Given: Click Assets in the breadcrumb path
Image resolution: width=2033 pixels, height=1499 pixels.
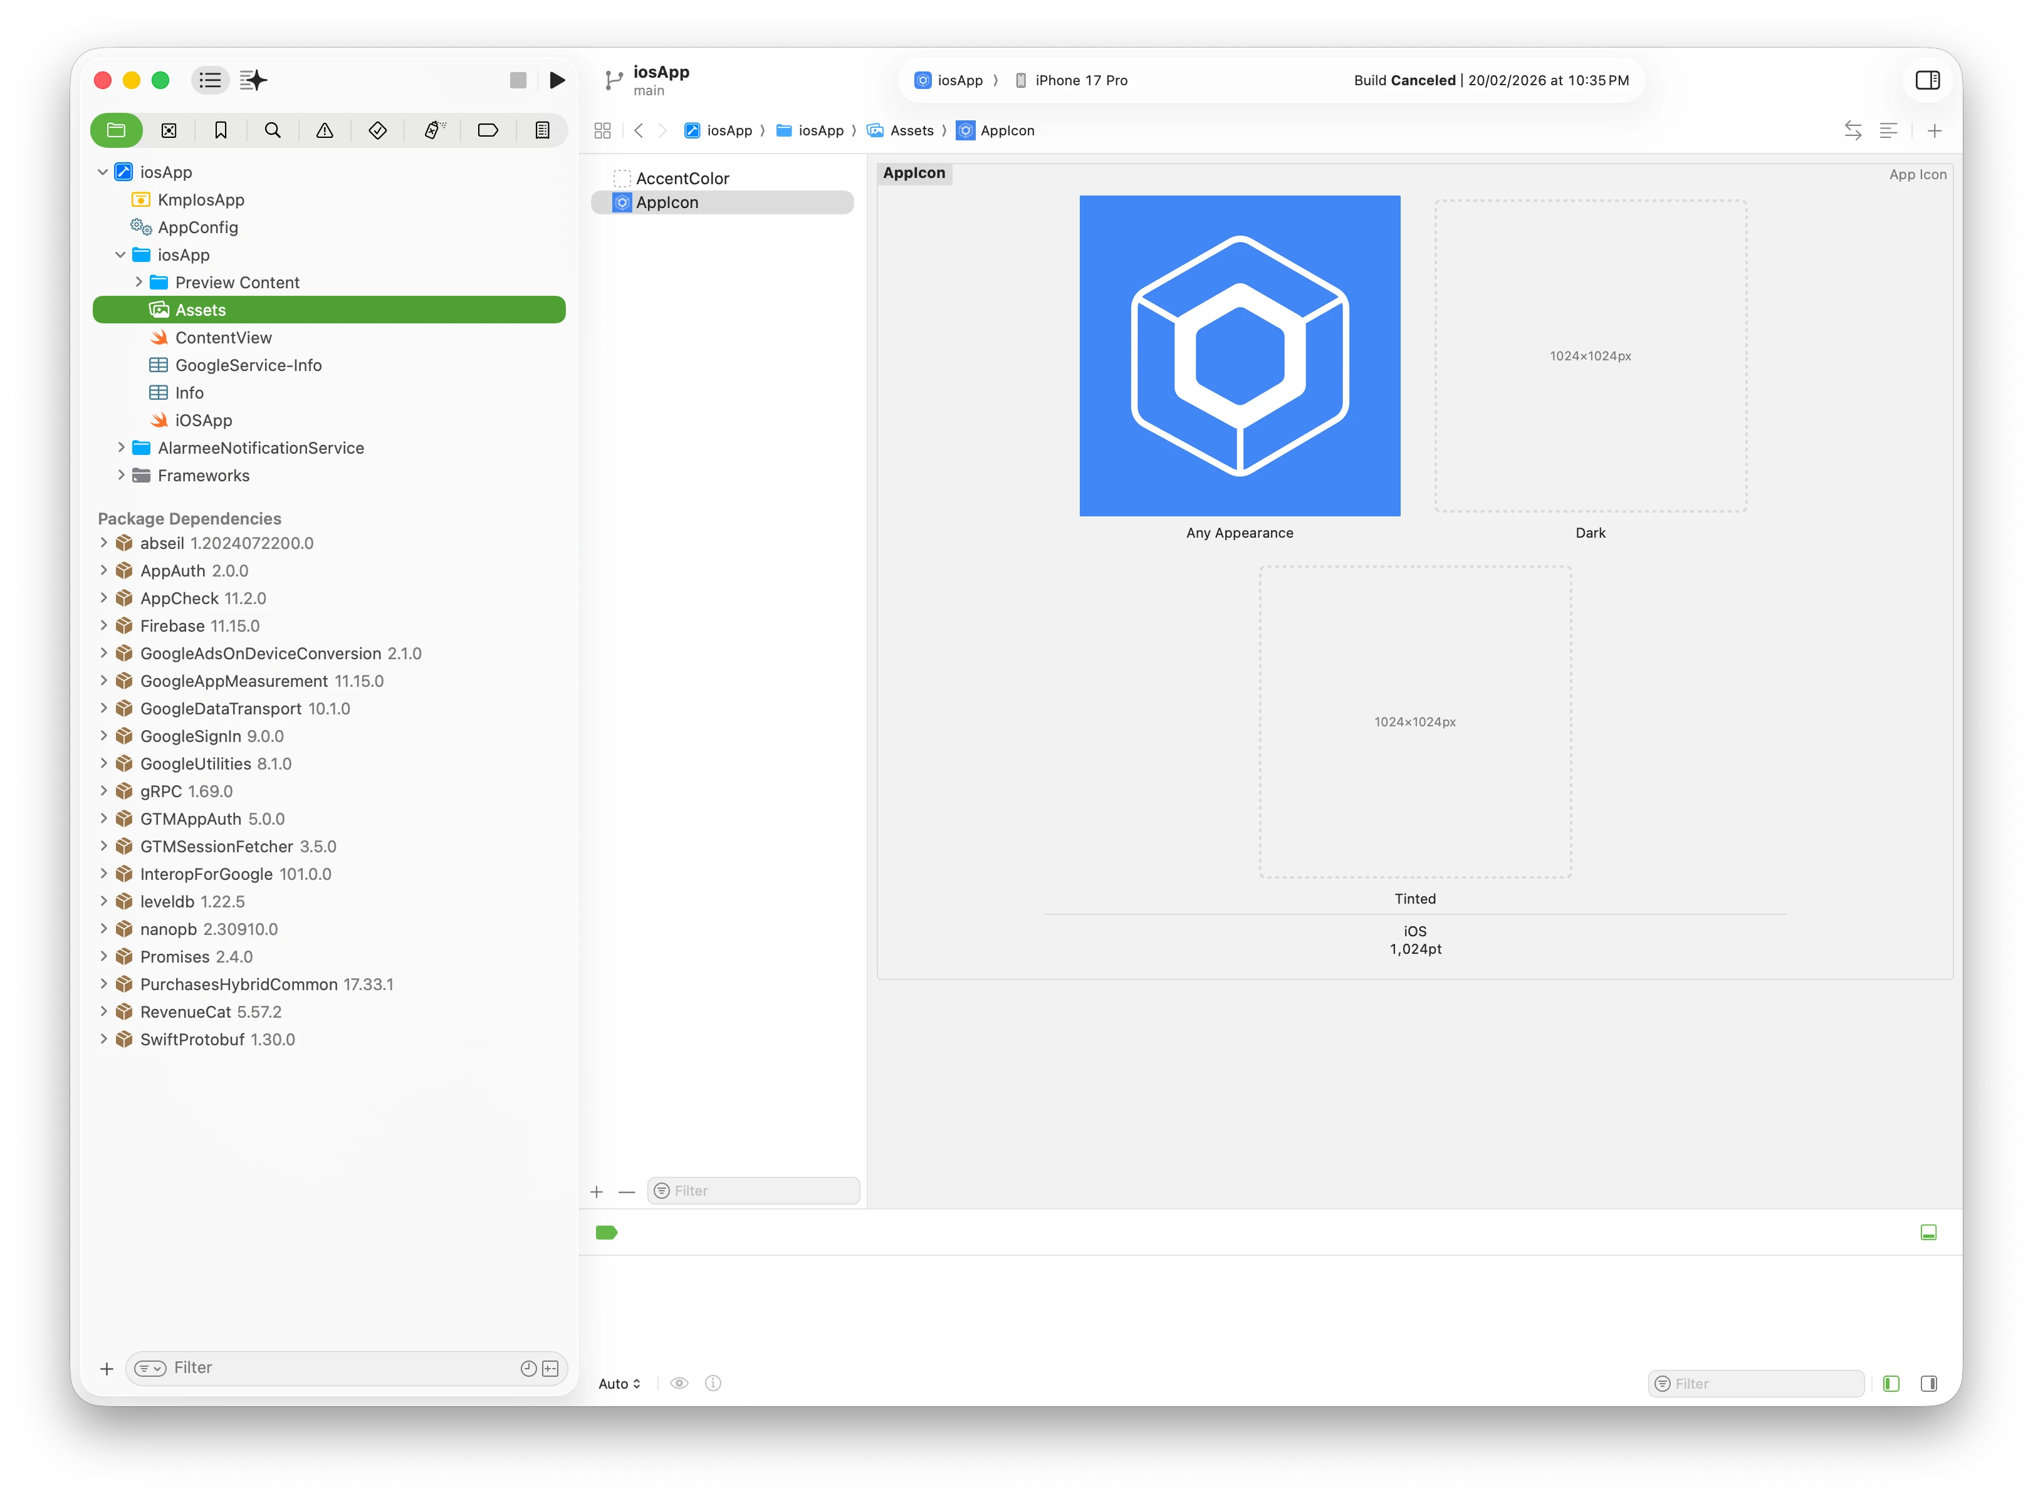Looking at the screenshot, I should 911,131.
